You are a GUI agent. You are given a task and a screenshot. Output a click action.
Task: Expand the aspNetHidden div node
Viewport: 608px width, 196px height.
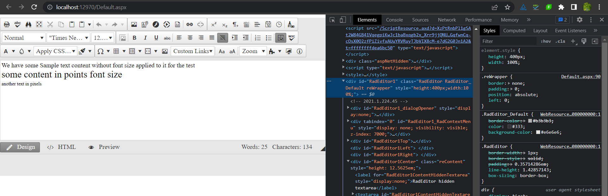344,61
